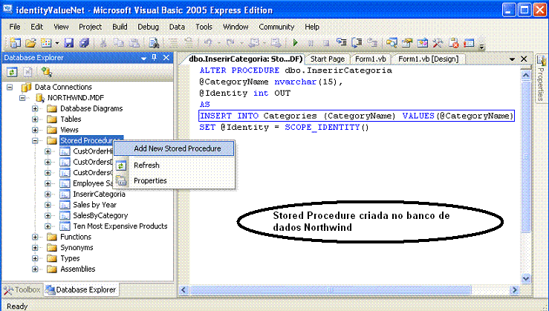
Task: Click the Stop Debugging square icon
Action: point(326,43)
